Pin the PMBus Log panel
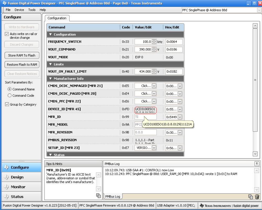The image size is (262, 210). (257, 164)
